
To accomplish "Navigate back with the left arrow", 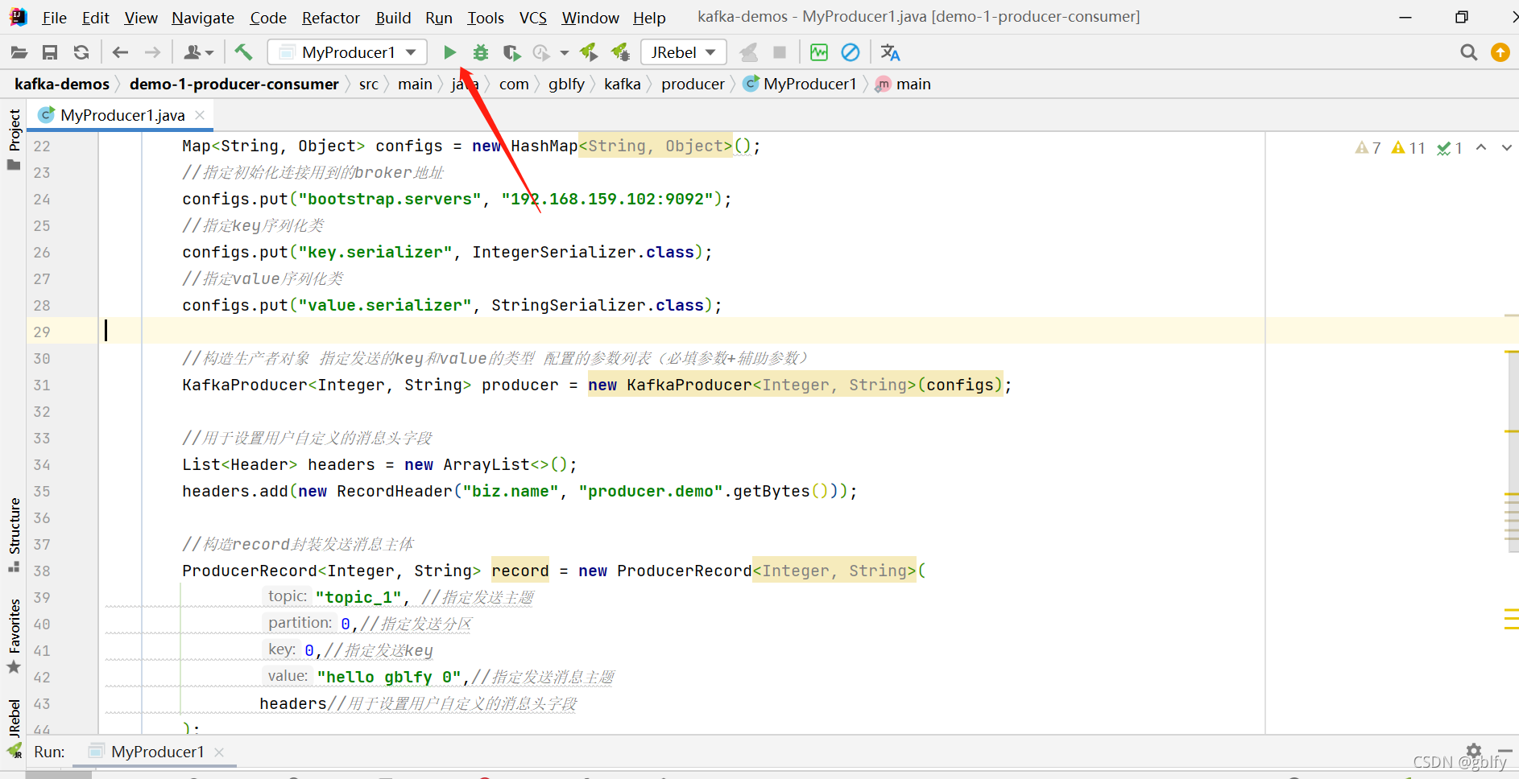I will (x=121, y=52).
